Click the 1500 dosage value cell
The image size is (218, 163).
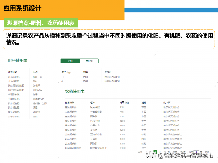(122, 121)
